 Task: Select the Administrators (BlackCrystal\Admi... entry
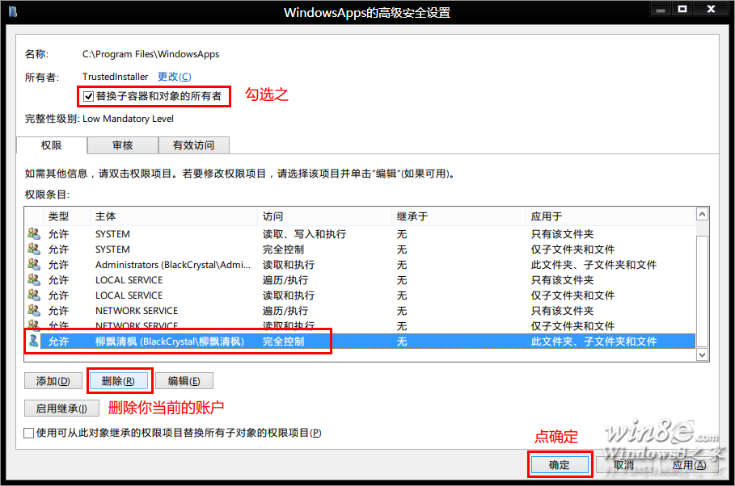[360, 265]
